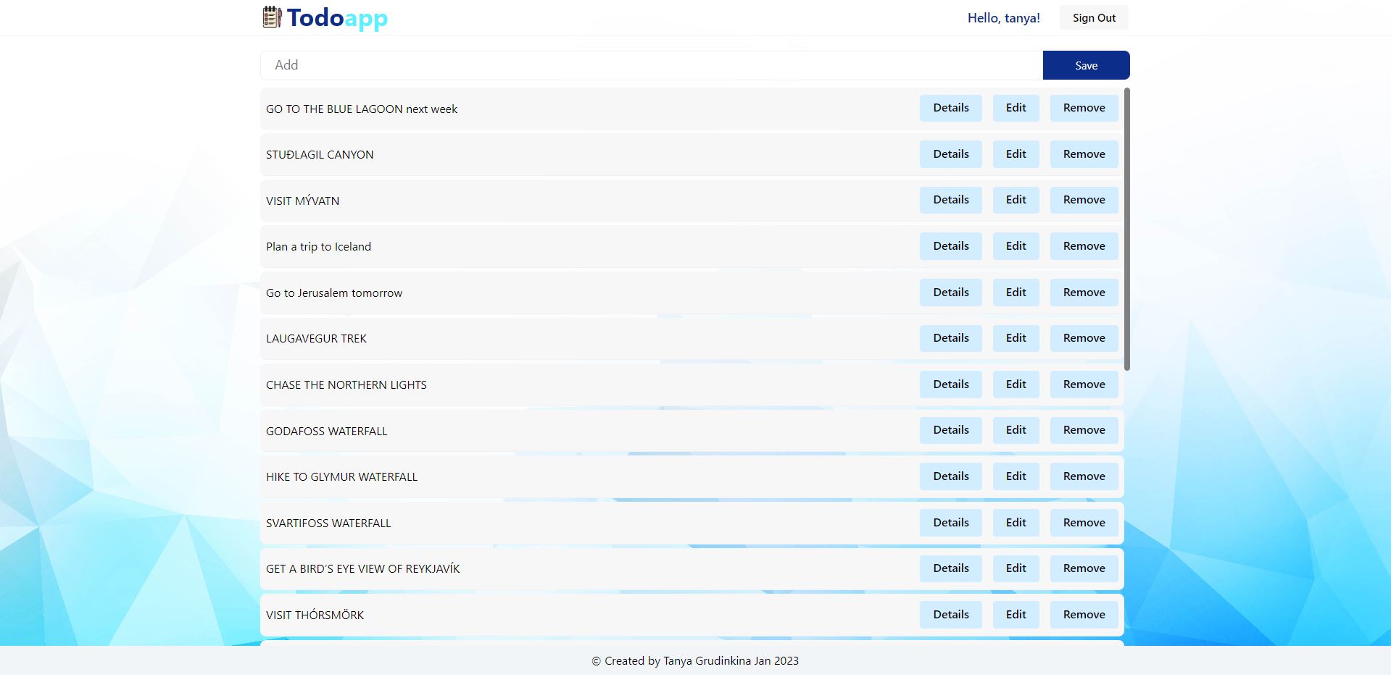The image size is (1391, 677).
Task: View details of Visit Mývatn
Action: click(x=951, y=200)
